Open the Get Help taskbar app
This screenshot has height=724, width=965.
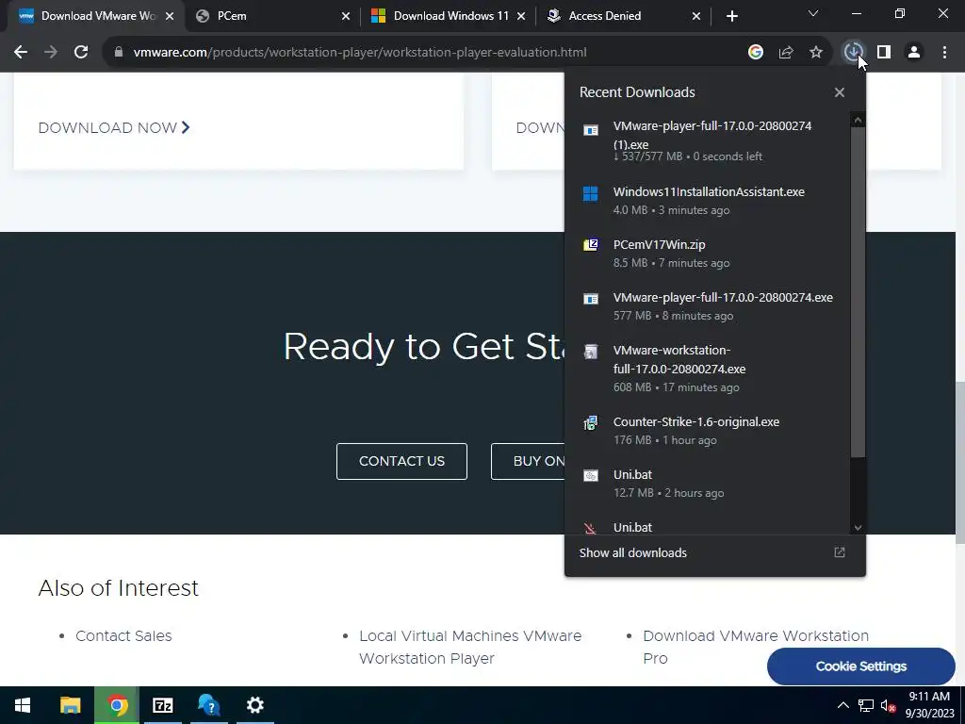(208, 705)
